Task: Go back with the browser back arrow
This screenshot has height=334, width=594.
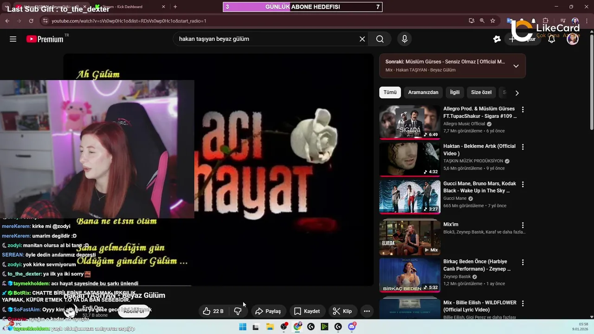Action: pyautogui.click(x=7, y=21)
